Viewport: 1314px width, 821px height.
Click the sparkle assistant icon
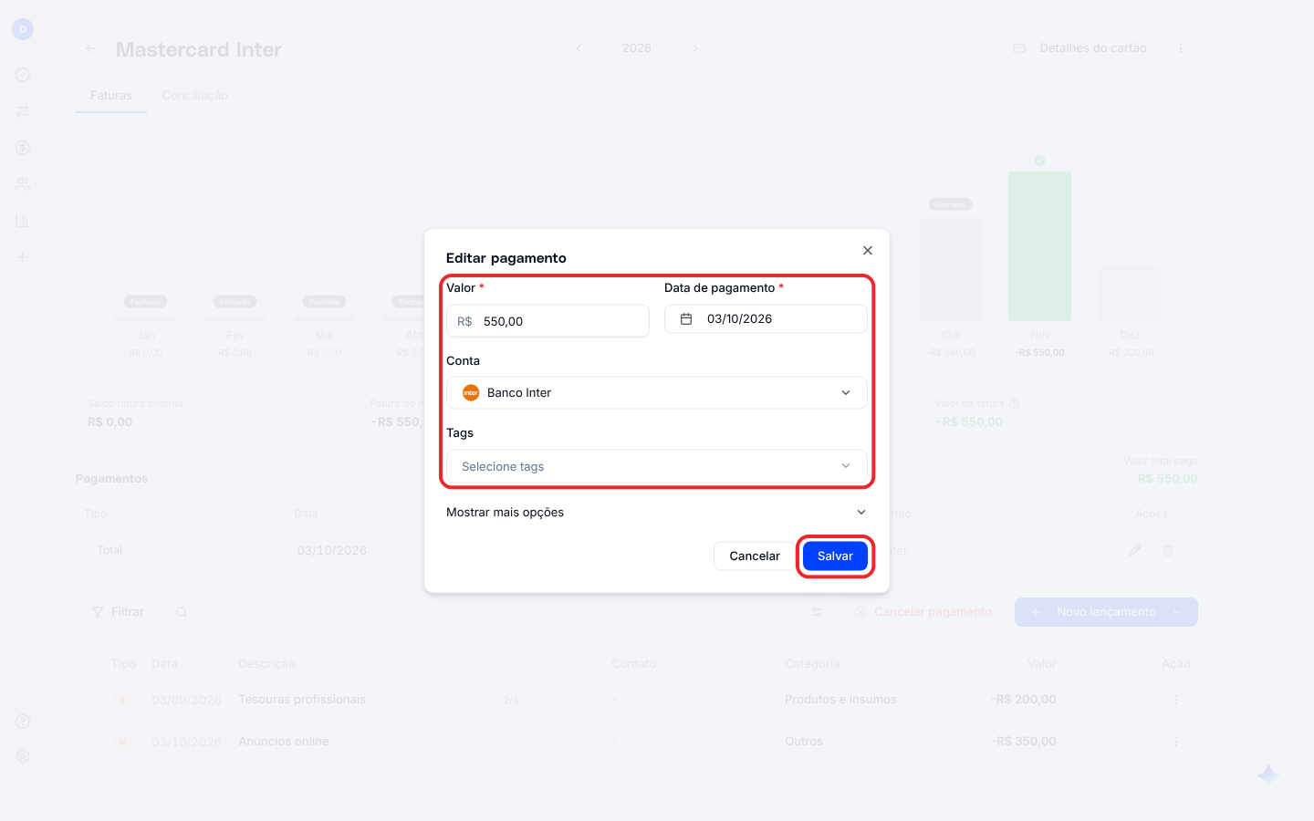tap(1268, 775)
